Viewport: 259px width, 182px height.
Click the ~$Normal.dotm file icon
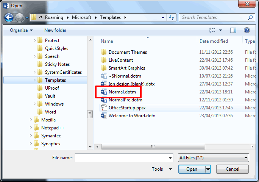point(104,76)
